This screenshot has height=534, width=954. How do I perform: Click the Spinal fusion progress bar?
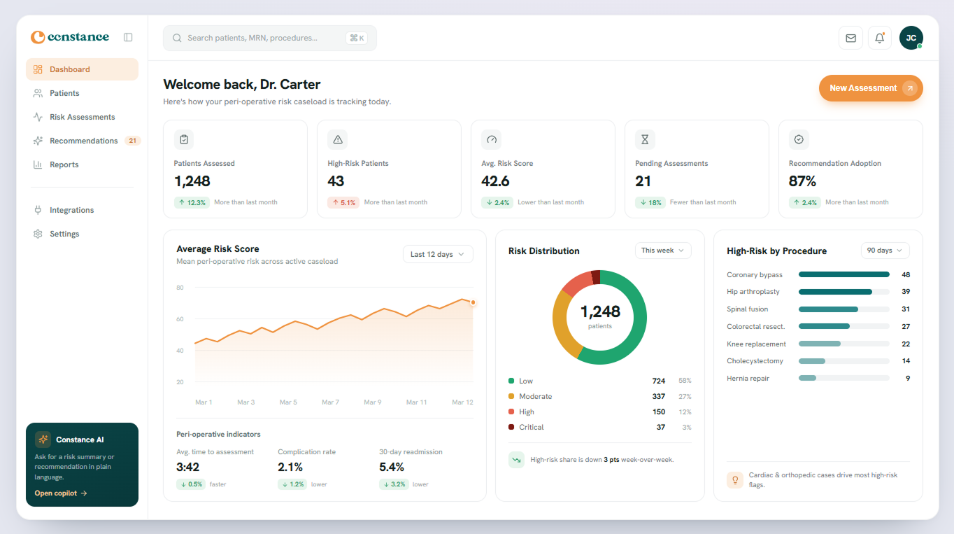[844, 309]
